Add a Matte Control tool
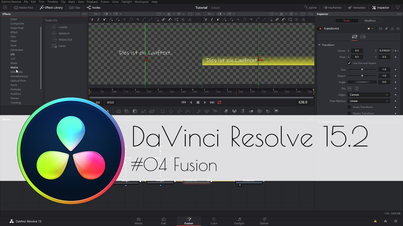403x226 pixels. (x=135, y=111)
